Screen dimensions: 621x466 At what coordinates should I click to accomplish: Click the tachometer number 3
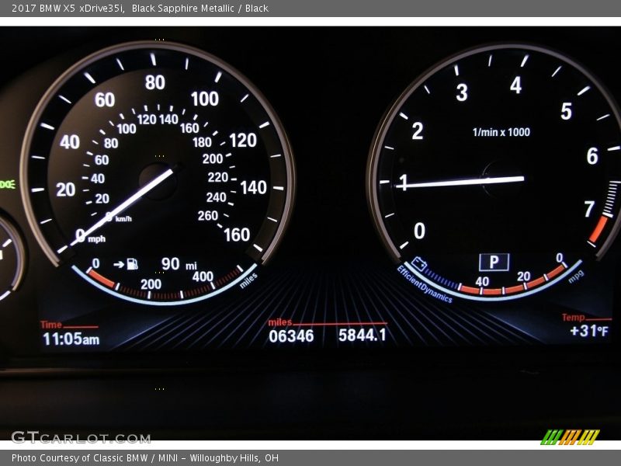click(462, 92)
